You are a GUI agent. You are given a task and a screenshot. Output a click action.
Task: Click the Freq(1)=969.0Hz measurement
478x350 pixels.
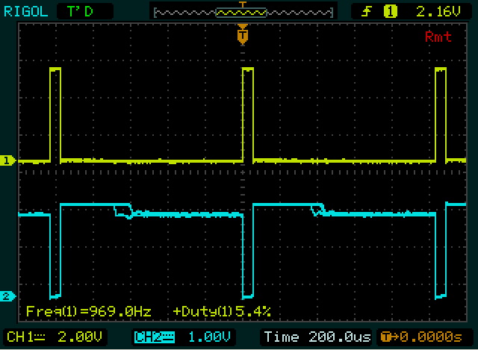coord(88,311)
